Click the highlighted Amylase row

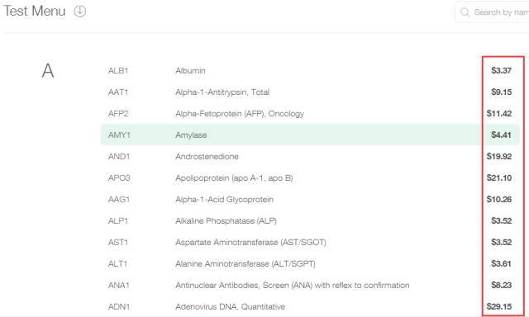point(310,135)
